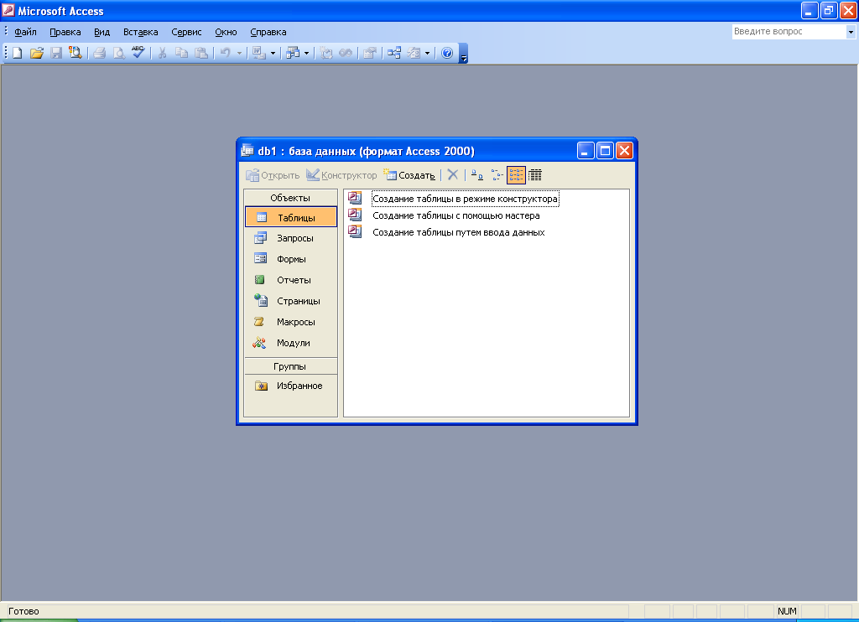The image size is (859, 622).
Task: Minimize the db1 database window
Action: click(x=586, y=151)
